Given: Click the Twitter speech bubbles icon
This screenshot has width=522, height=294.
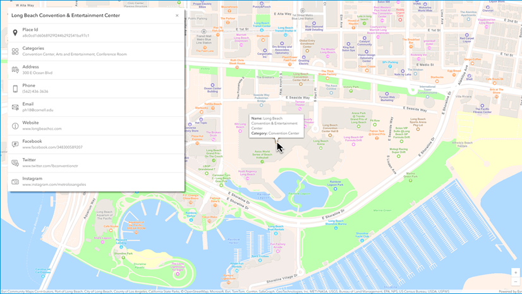Looking at the screenshot, I should tap(15, 163).
